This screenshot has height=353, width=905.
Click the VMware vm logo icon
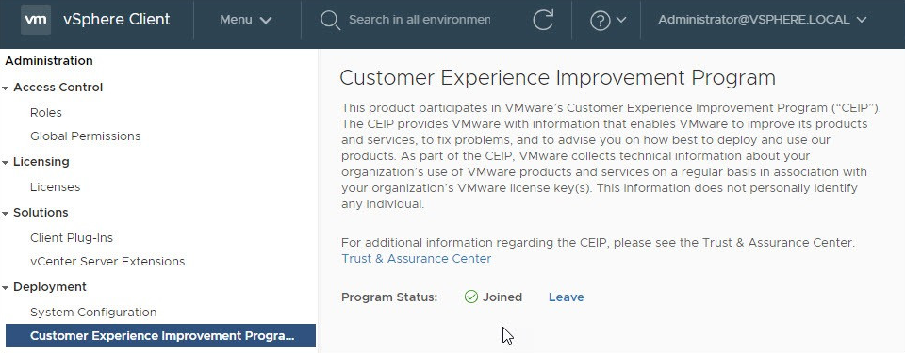pos(36,20)
